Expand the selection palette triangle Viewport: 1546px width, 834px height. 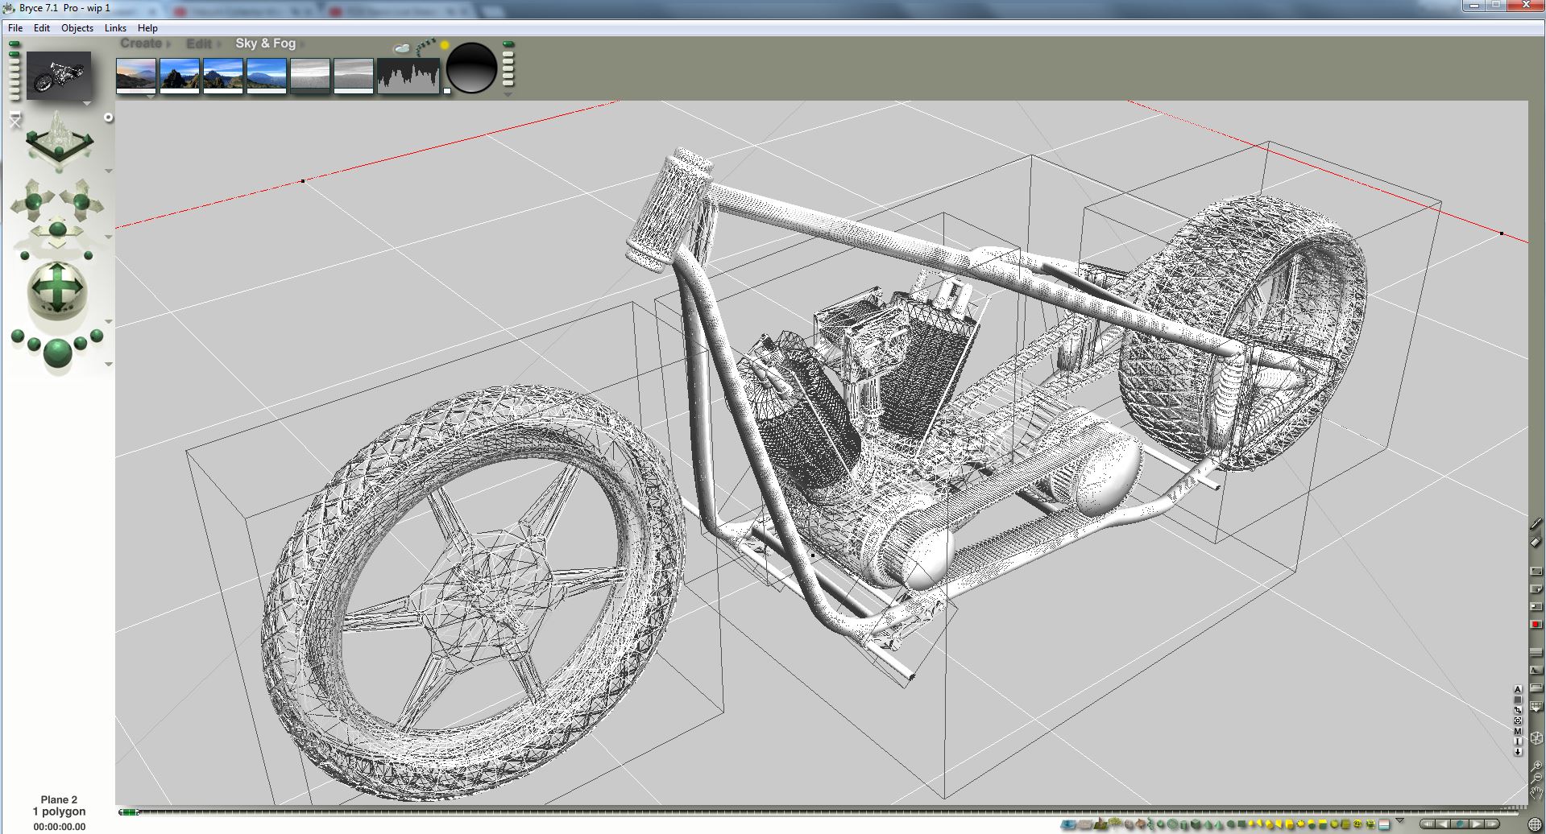click(x=1399, y=820)
